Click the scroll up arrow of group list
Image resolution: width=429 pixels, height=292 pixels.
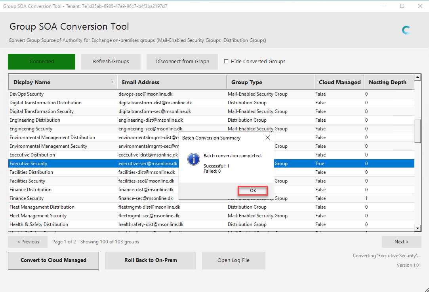[418, 77]
